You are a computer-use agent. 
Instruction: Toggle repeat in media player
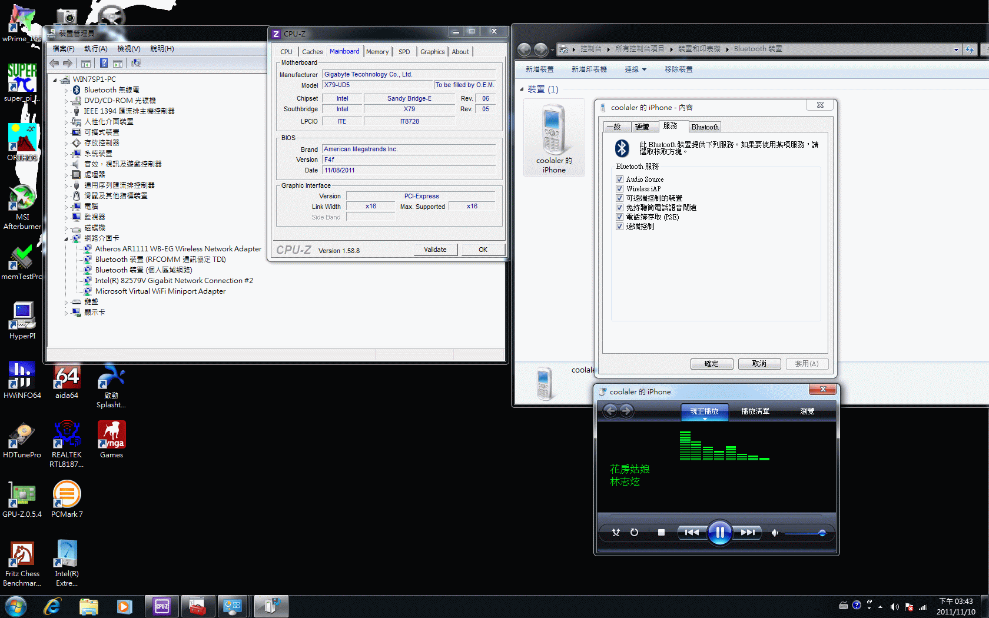[x=634, y=532]
